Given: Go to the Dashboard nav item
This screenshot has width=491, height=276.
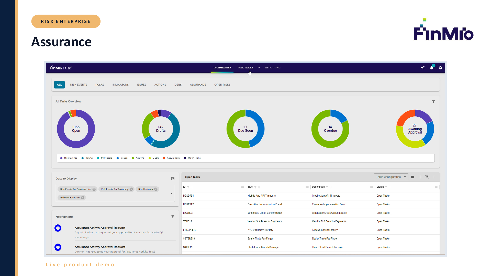Looking at the screenshot, I should tap(222, 68).
